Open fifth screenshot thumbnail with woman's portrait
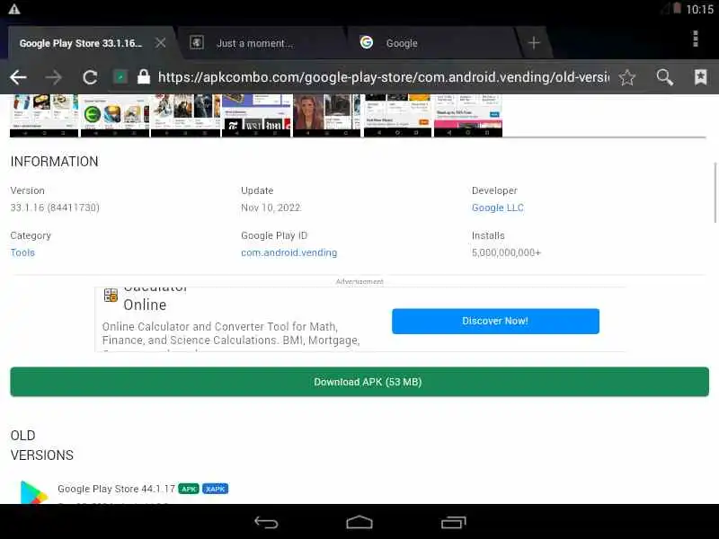The height and width of the screenshot is (539, 719). [327, 116]
